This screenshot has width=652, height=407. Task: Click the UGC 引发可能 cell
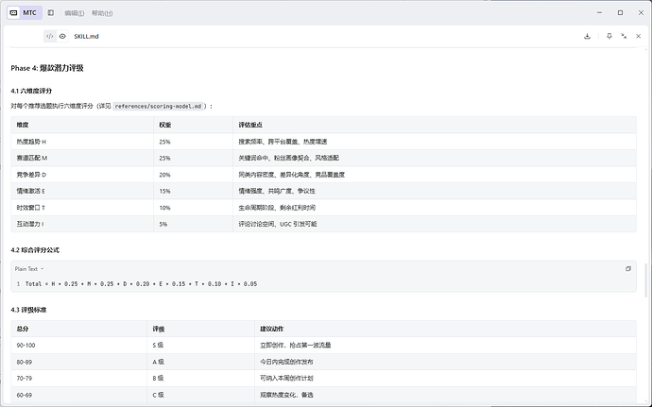(x=435, y=224)
